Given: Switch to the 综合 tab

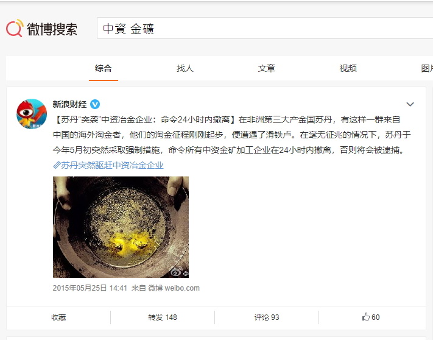Looking at the screenshot, I should click(x=104, y=68).
